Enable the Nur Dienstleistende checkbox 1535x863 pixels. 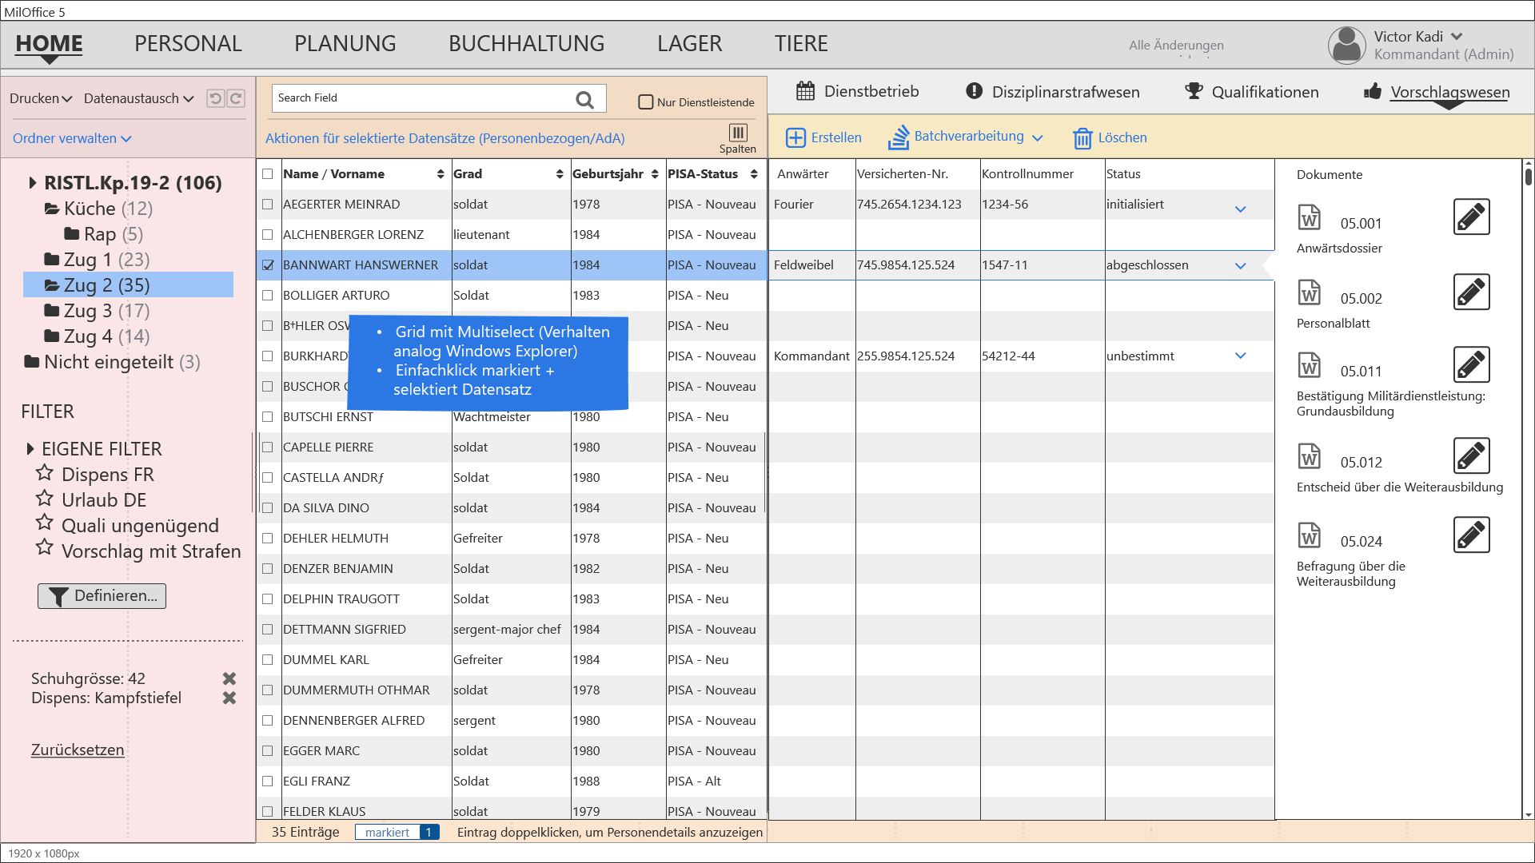click(645, 102)
